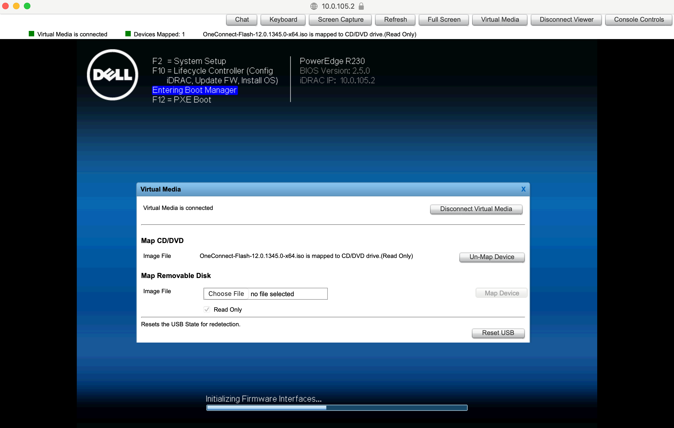Click 'Initializing Firmware Interfaces...' text
Viewport: 674px width, 428px height.
point(263,399)
